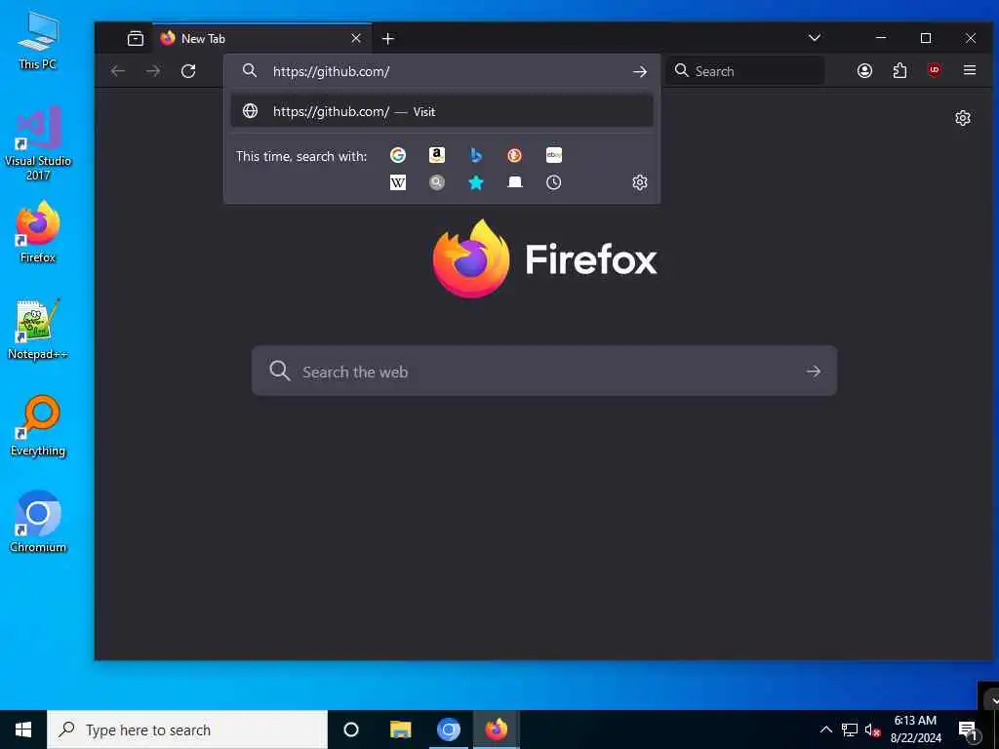
Task: Select the This PC desktop icon
Action: tap(38, 39)
